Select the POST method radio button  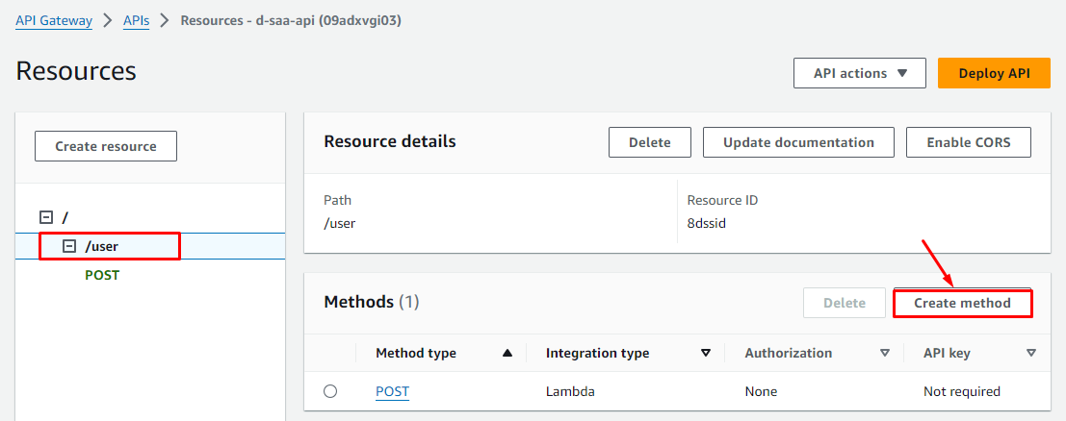tap(330, 391)
